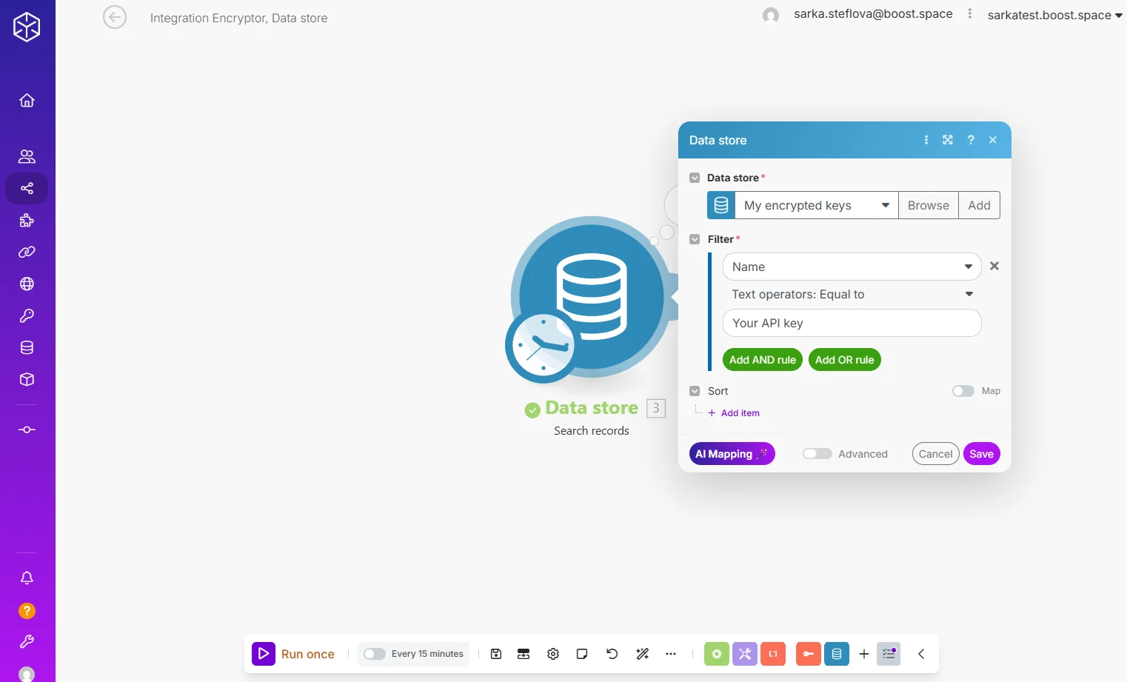Open the Text operators: Equal to dropdown
1127x682 pixels.
click(852, 294)
